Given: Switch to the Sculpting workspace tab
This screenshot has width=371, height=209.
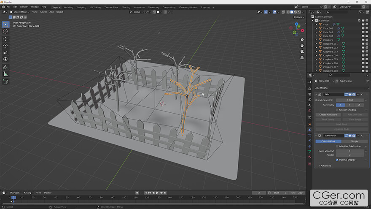Looking at the screenshot, I should pos(81,7).
